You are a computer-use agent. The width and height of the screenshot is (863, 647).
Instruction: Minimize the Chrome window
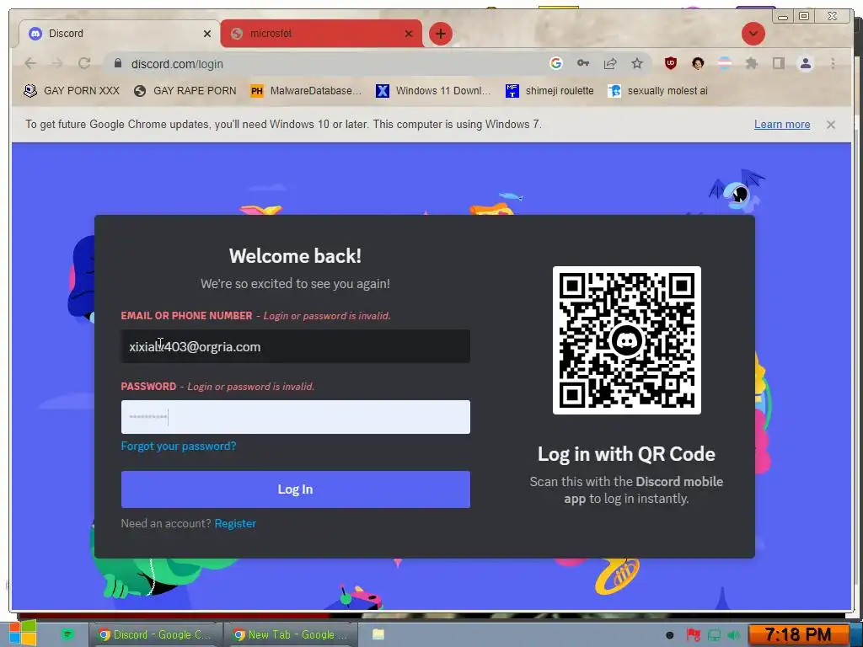783,17
